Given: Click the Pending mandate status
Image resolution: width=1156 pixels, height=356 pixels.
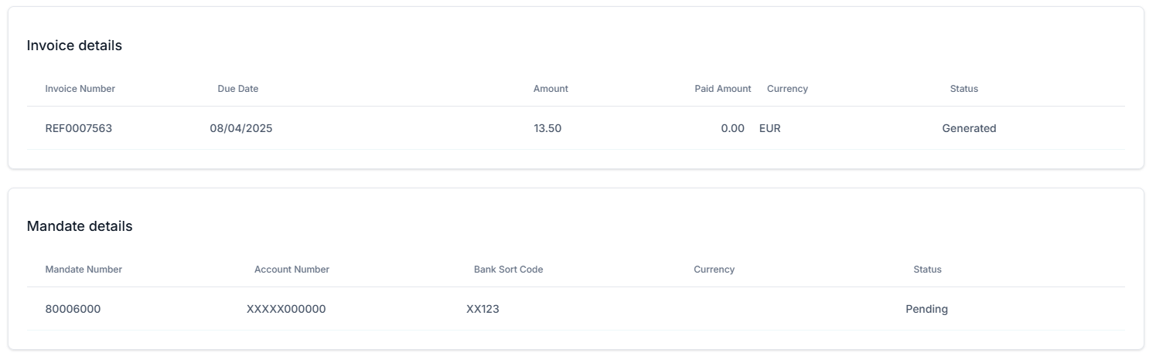Looking at the screenshot, I should click(x=926, y=309).
